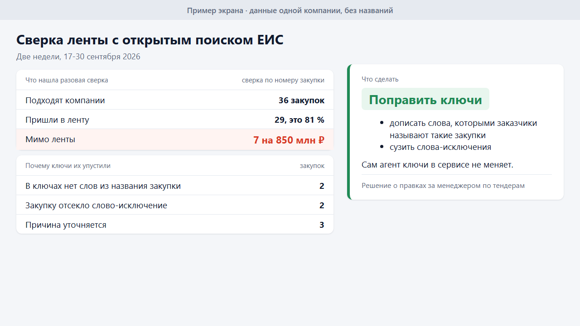580x326 pixels.
Task: Click the top banner text "Пример экрана"
Action: [215, 10]
